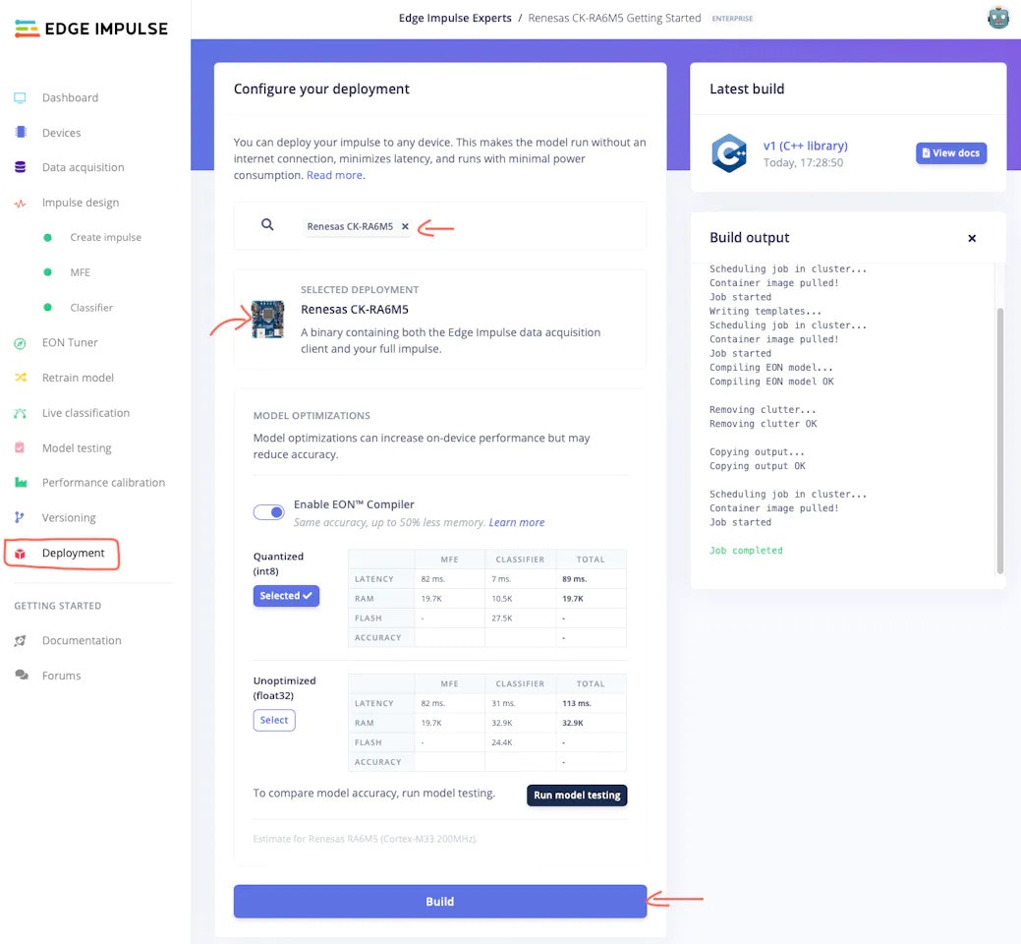This screenshot has width=1021, height=944.
Task: Click the Renesas board thumbnail image
Action: click(x=267, y=320)
